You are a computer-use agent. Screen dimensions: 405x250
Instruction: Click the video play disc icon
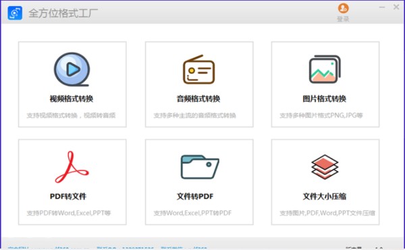tap(72, 69)
